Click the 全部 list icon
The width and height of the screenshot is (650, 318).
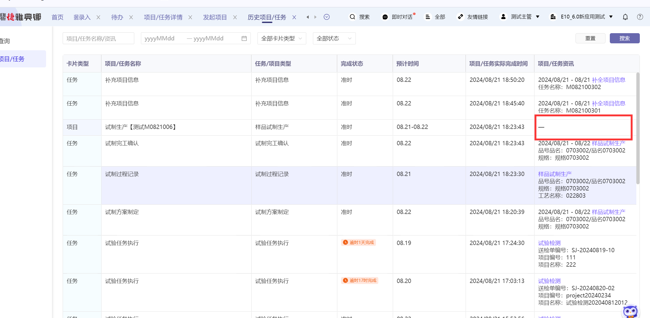[x=428, y=17]
